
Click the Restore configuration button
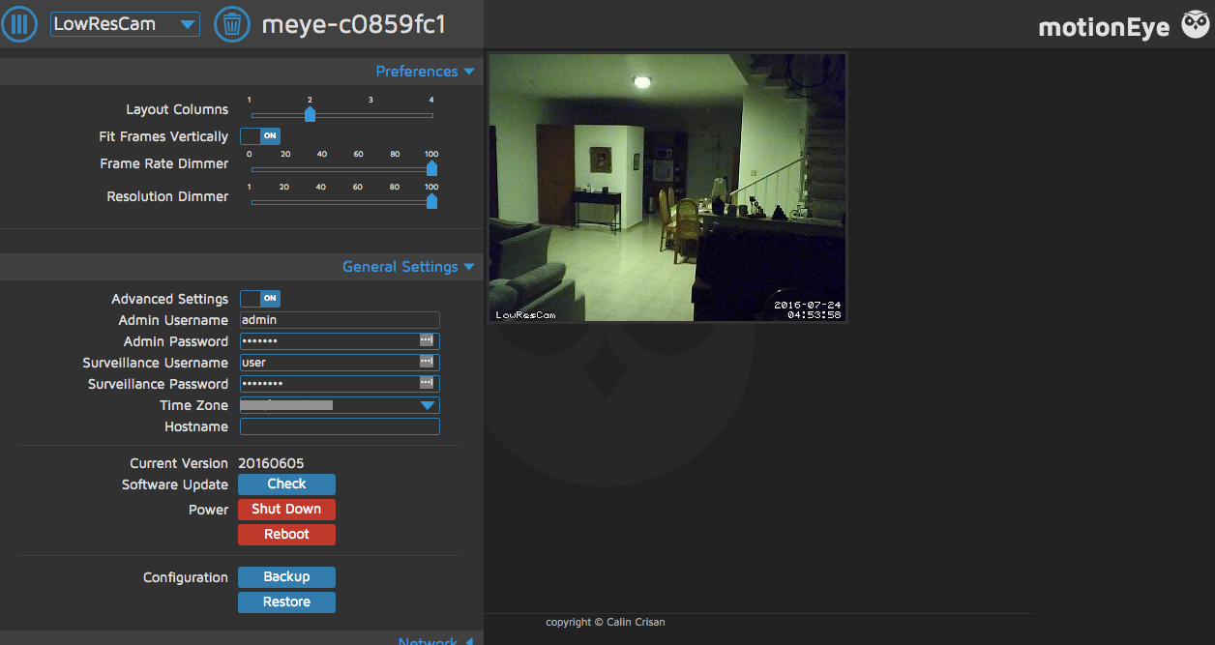point(286,602)
